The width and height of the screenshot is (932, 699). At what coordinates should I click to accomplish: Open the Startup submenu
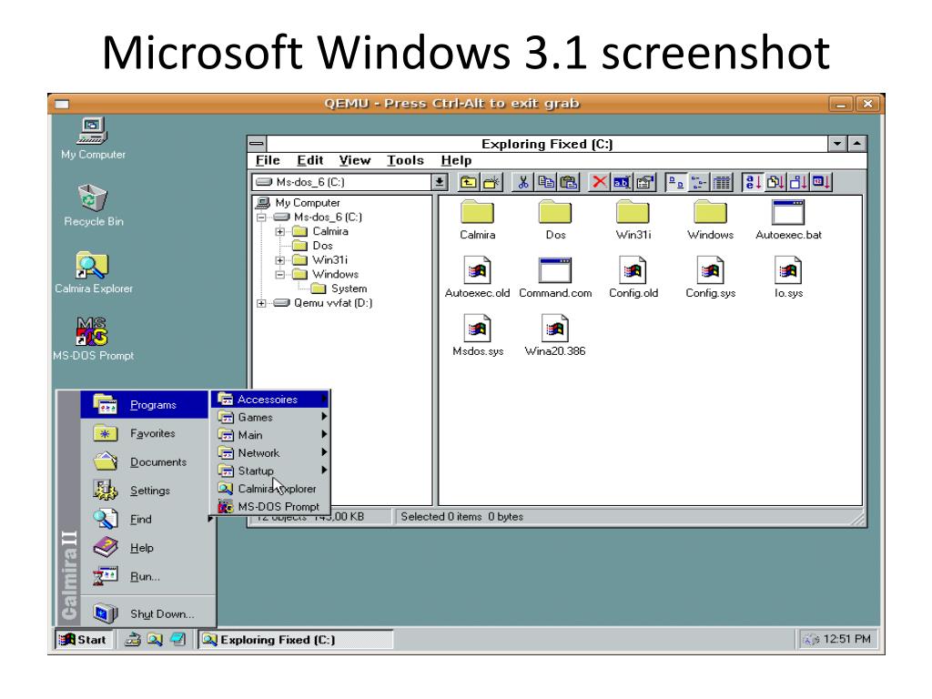tap(270, 471)
